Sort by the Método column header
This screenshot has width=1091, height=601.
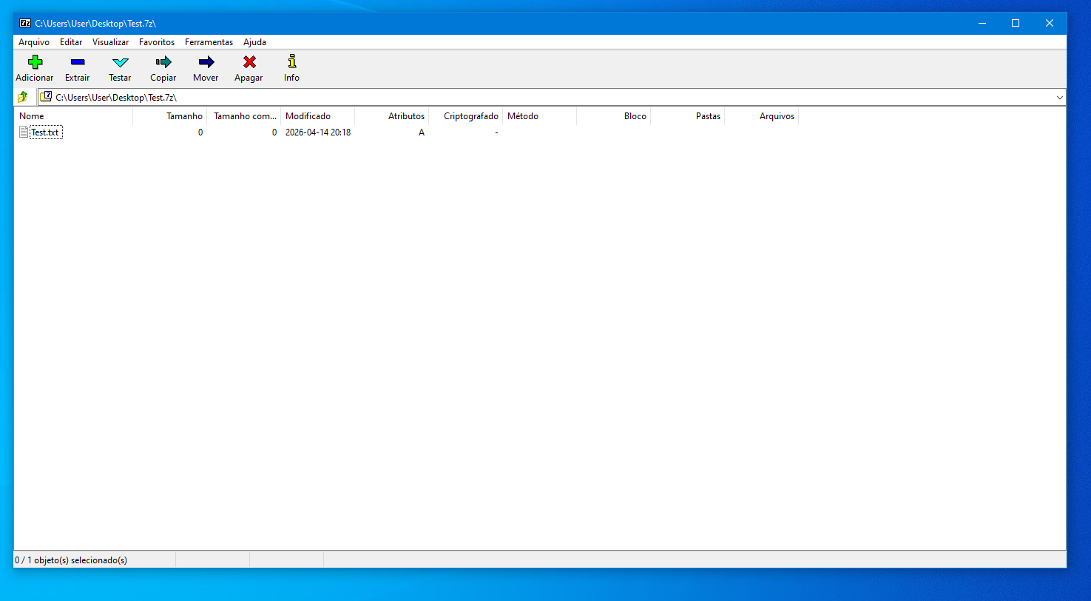(540, 116)
